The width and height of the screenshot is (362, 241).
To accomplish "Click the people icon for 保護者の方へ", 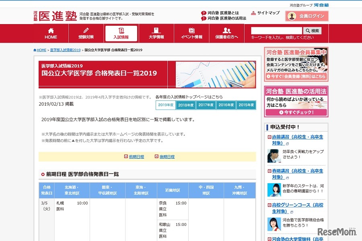I will [226, 30].
